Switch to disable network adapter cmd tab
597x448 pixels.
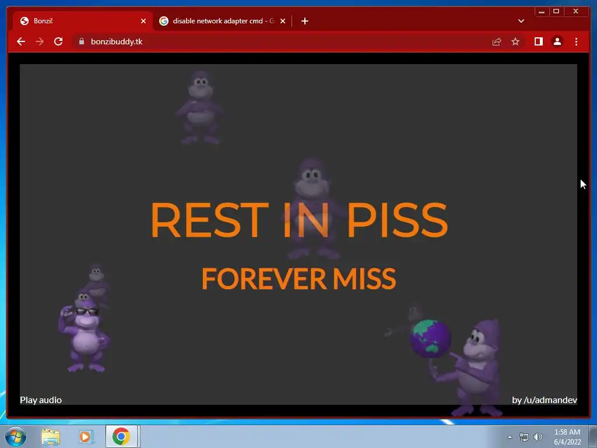pos(222,21)
